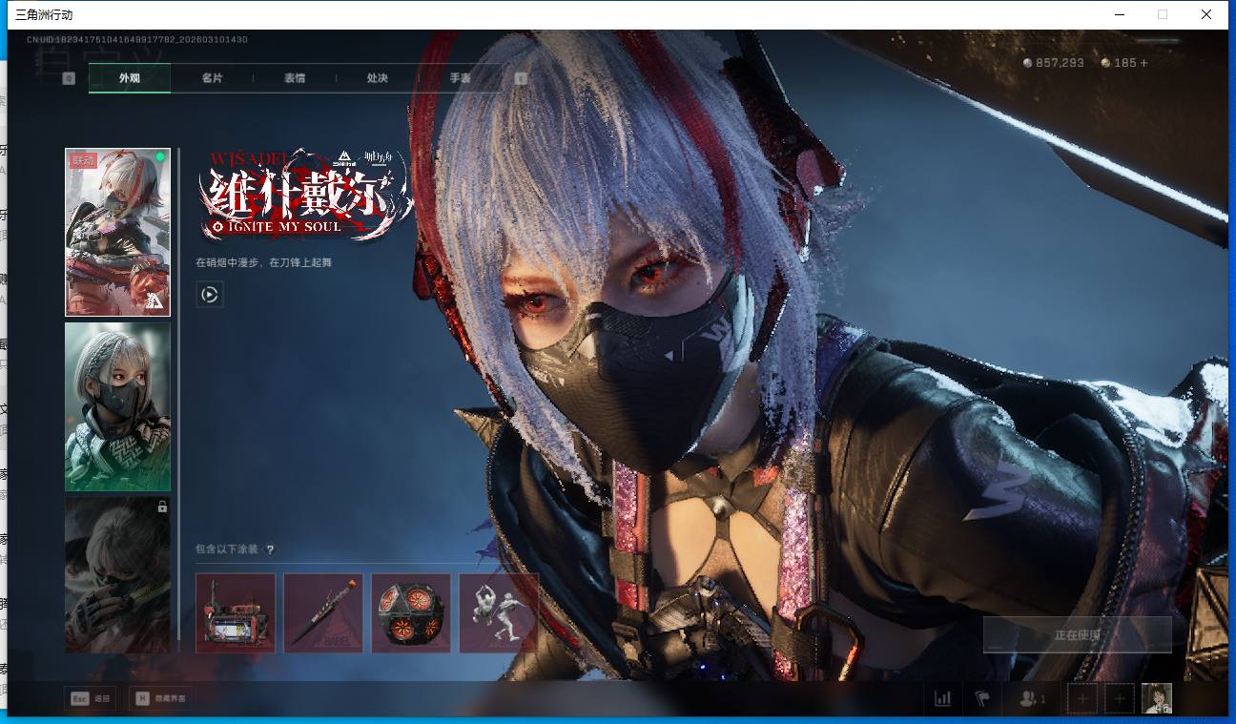Switch to the 外观 tab
The height and width of the screenshot is (724, 1236).
130,78
